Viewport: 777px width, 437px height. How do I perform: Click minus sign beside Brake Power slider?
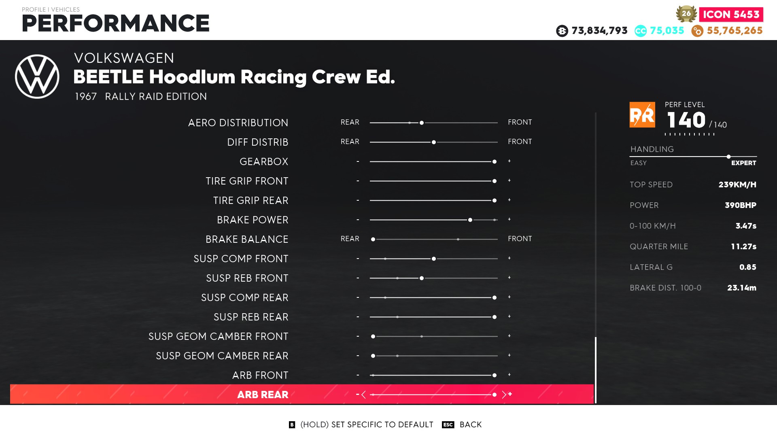click(x=358, y=220)
